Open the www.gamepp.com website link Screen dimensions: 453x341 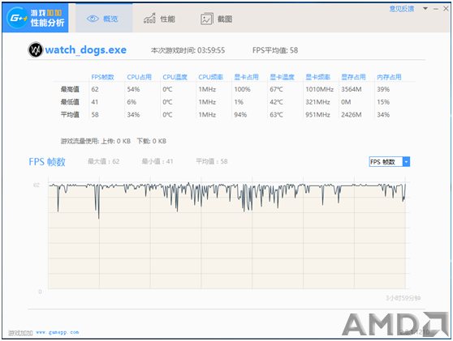click(x=58, y=332)
